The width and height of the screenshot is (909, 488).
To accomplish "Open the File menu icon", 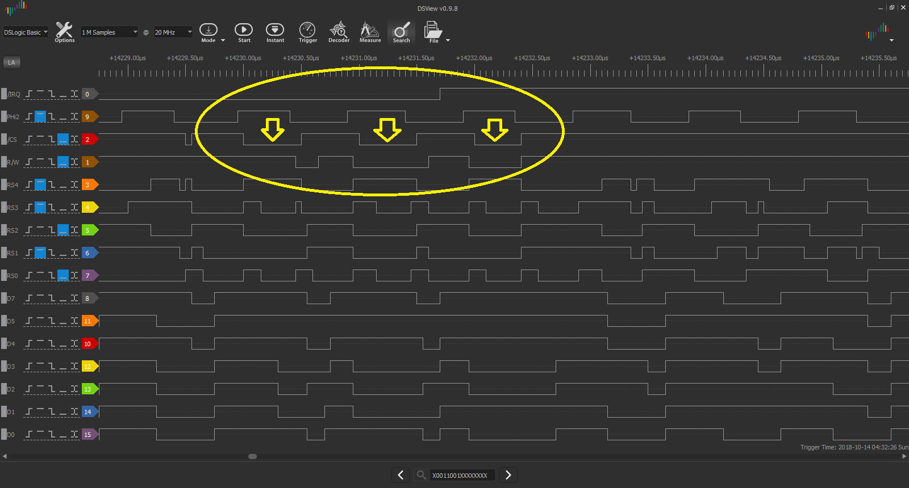I will 433,32.
